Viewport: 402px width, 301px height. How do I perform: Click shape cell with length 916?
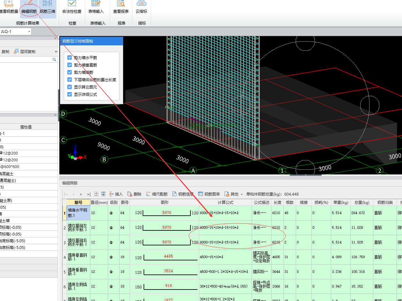[x=164, y=286]
